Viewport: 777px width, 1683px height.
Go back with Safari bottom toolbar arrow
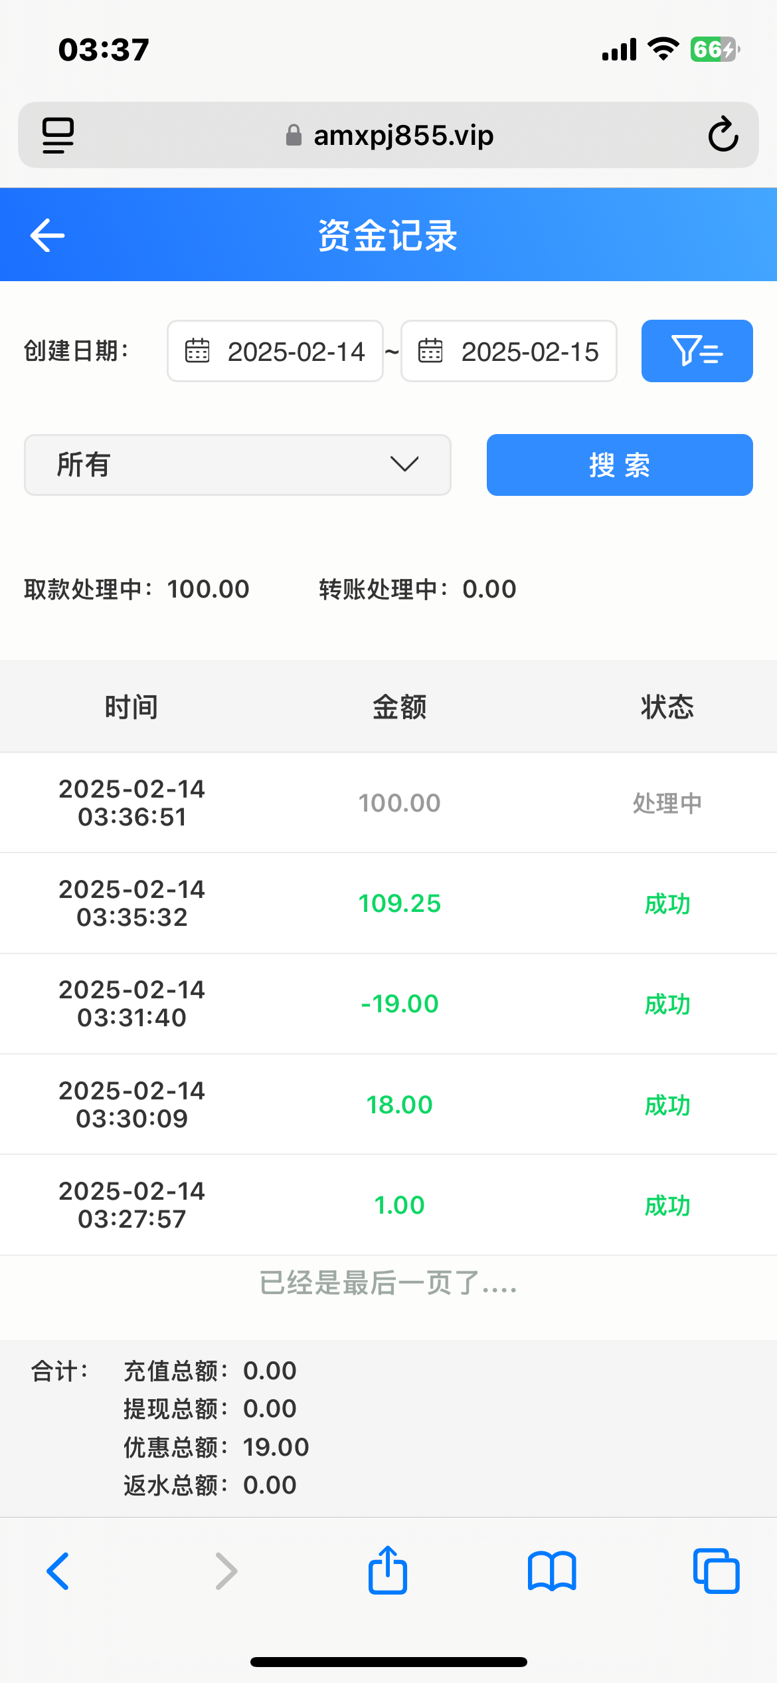[x=58, y=1571]
